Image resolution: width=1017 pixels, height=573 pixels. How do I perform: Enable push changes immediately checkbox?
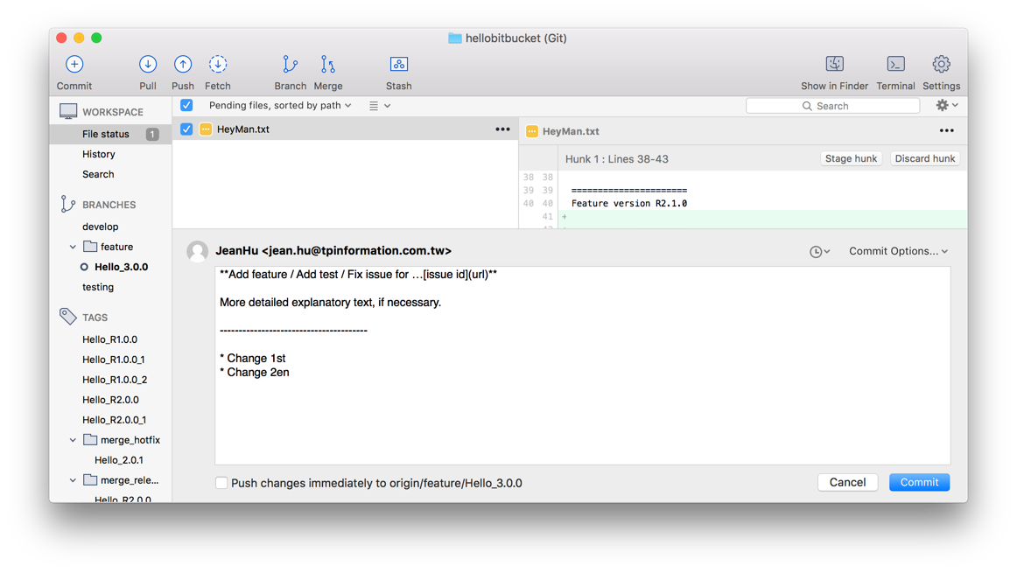click(221, 483)
